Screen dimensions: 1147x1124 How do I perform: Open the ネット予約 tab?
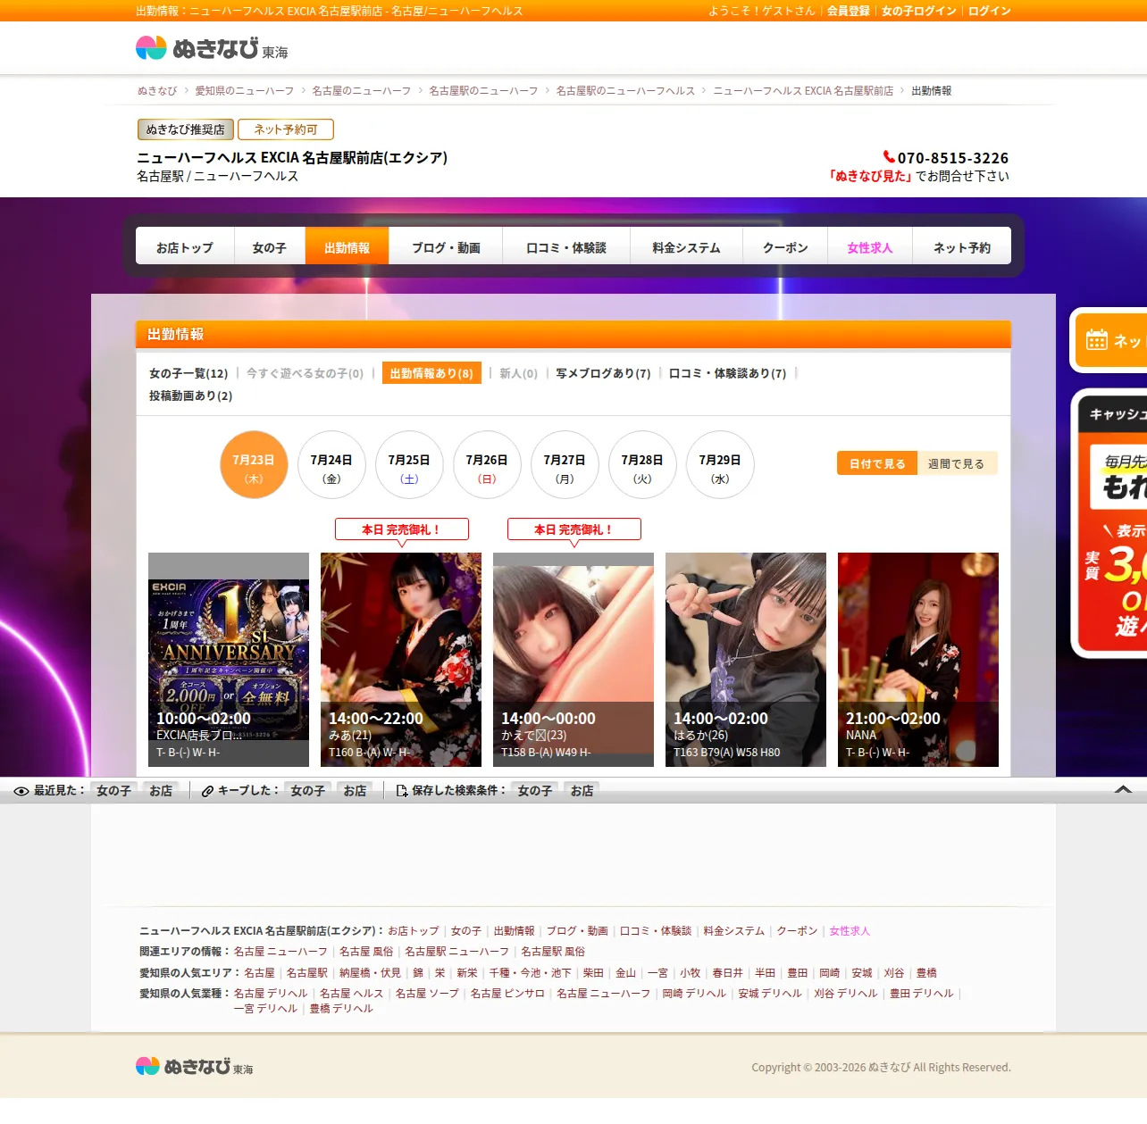[962, 247]
